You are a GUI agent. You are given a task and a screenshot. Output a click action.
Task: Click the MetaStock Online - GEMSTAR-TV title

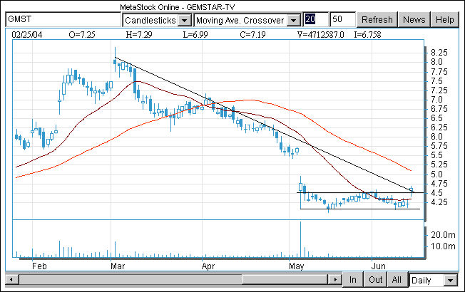(177, 7)
